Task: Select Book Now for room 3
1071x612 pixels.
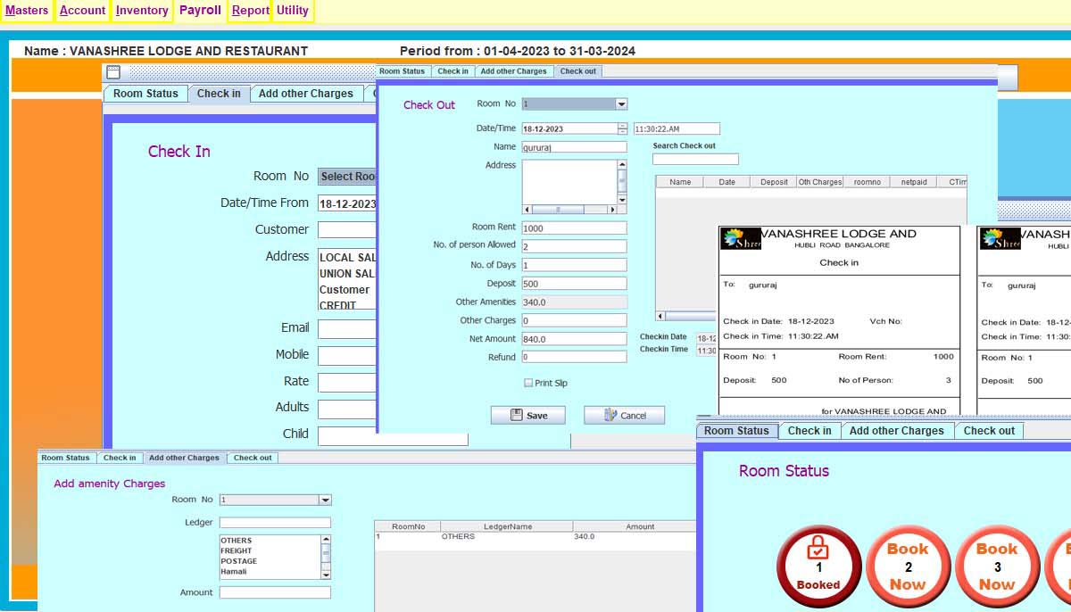Action: (997, 567)
